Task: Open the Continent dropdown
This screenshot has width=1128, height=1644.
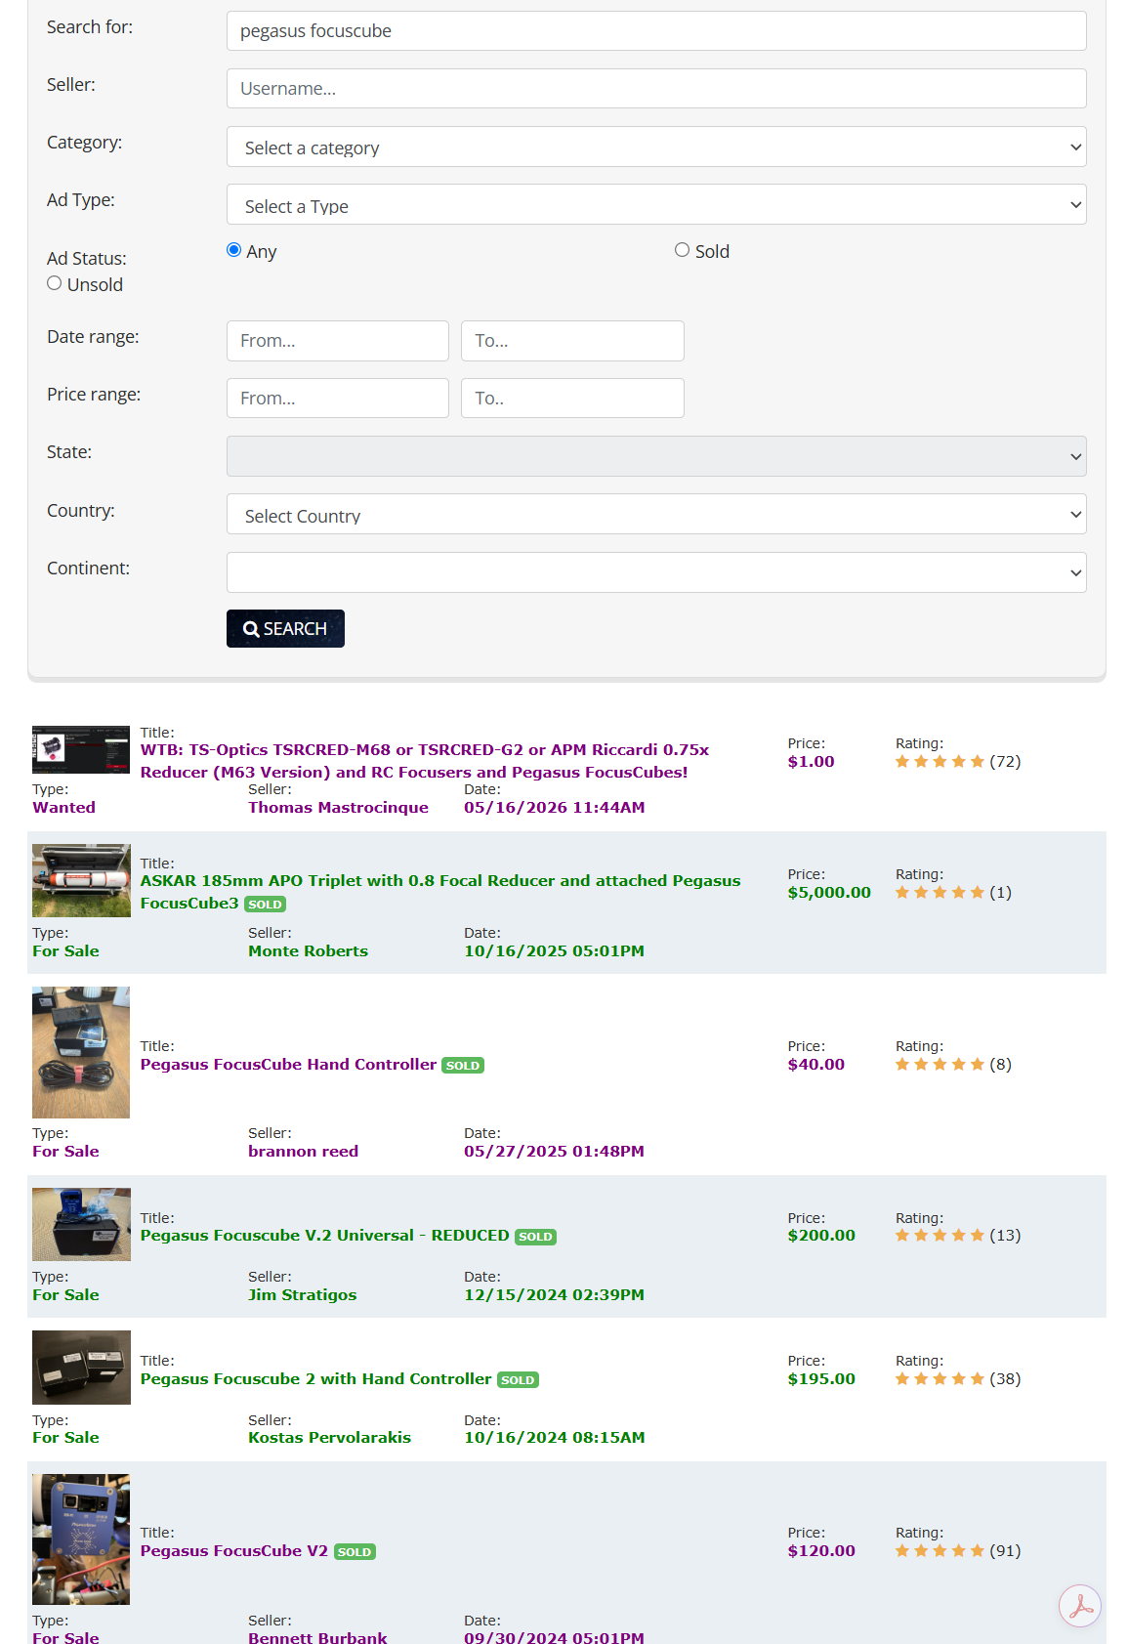Action: click(x=656, y=572)
